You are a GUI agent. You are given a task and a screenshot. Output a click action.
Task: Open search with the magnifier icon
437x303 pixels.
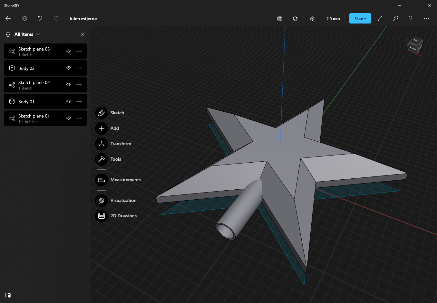point(395,18)
